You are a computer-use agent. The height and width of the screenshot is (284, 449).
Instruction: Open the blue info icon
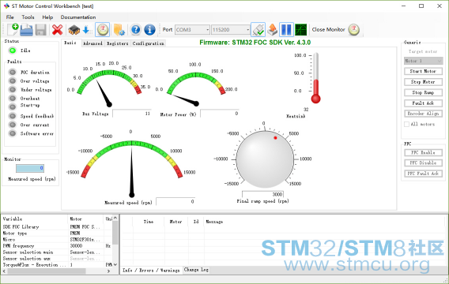(x=149, y=30)
